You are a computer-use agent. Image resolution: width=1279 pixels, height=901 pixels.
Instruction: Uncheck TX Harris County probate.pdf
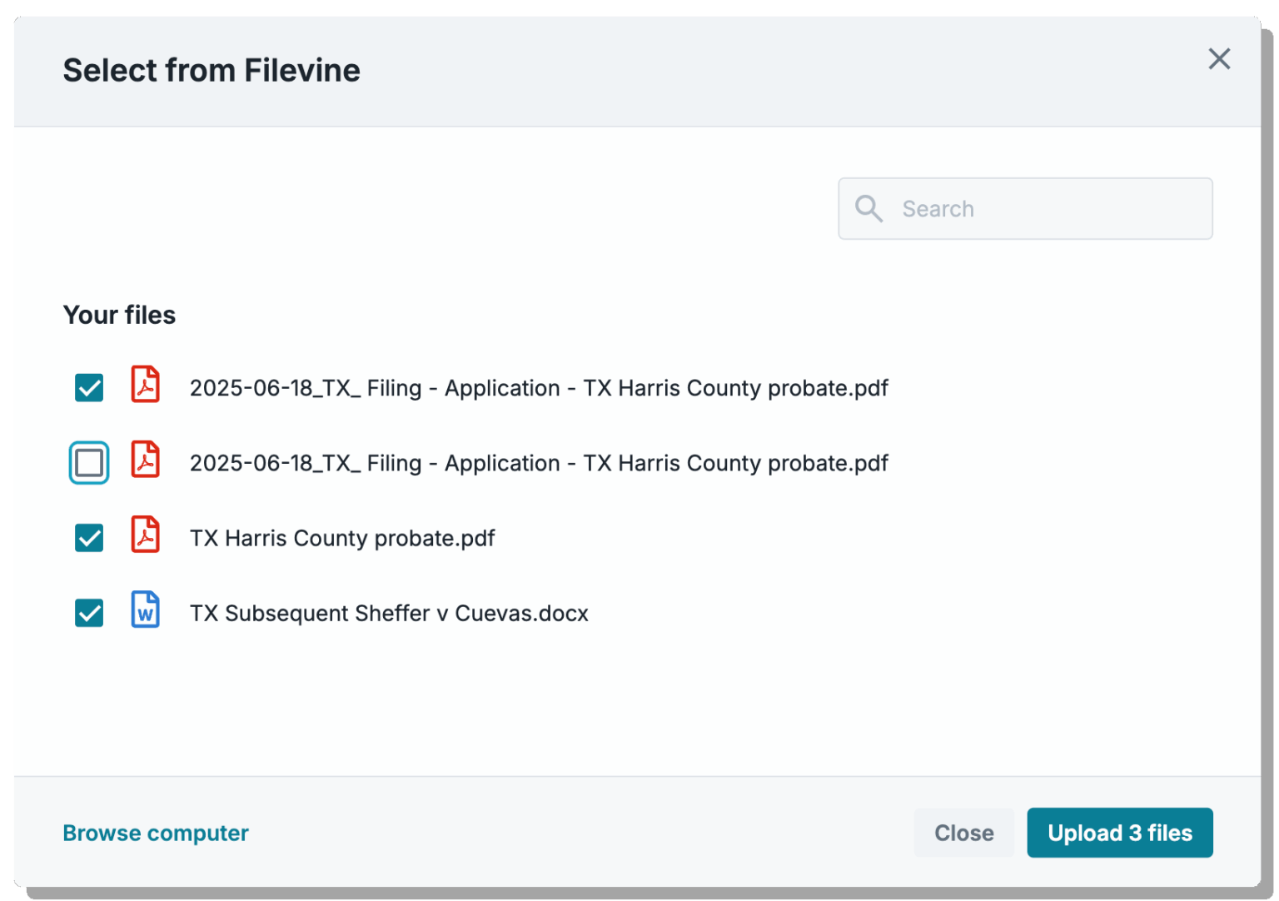88,537
